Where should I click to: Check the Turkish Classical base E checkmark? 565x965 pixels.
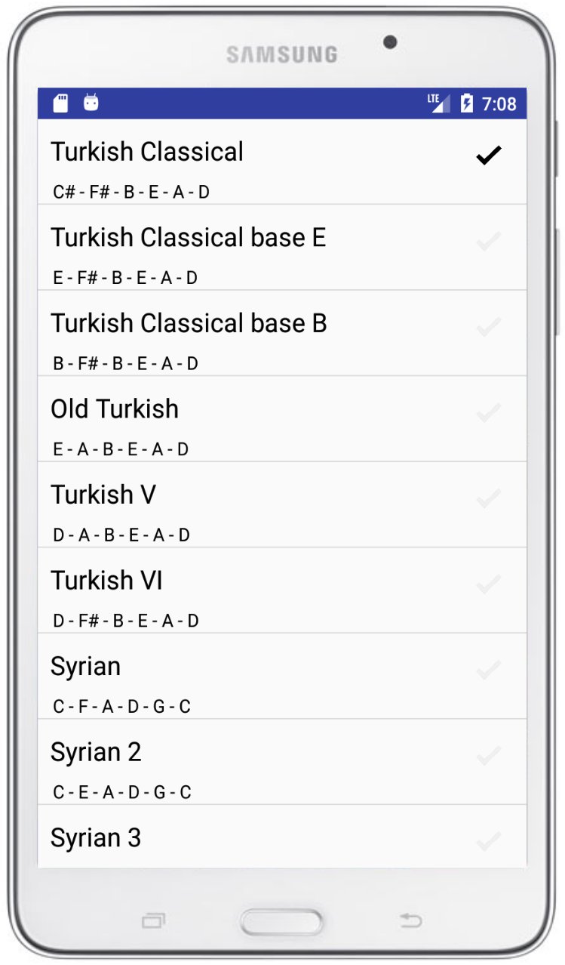[x=489, y=242]
